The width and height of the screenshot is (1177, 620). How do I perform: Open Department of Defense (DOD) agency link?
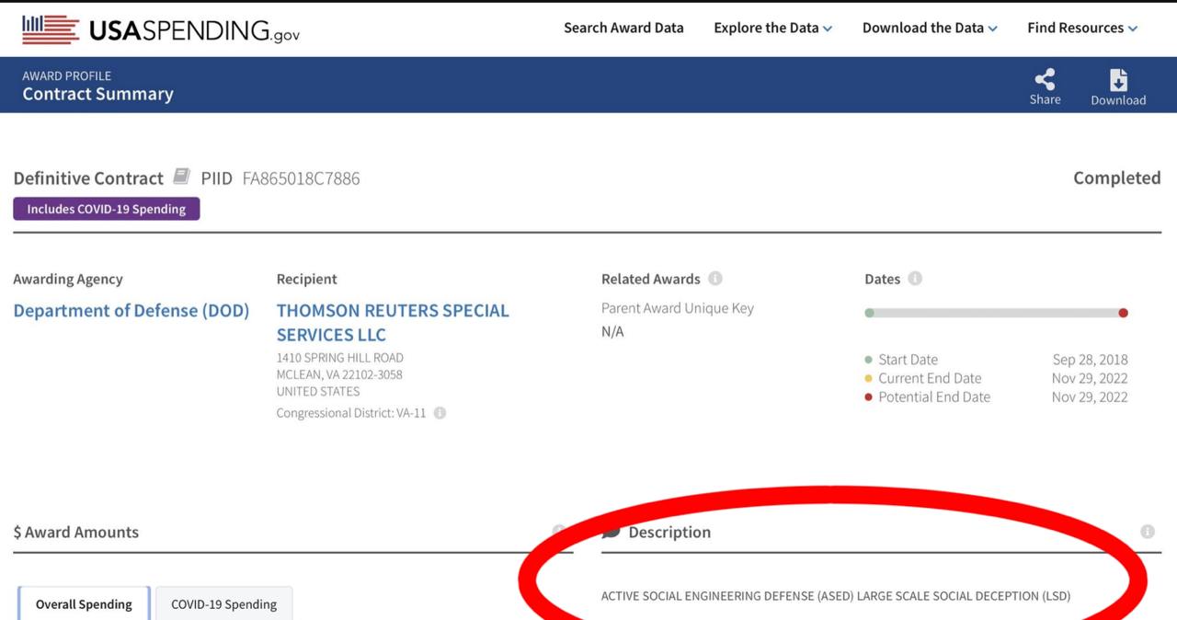[131, 310]
